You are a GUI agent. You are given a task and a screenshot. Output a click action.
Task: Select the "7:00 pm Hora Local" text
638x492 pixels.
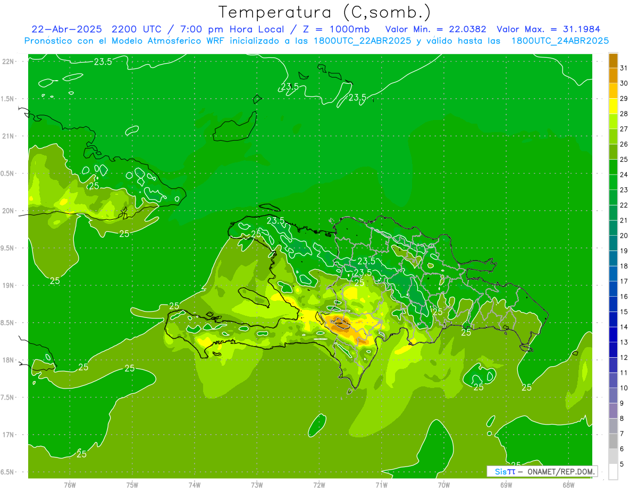pos(232,29)
